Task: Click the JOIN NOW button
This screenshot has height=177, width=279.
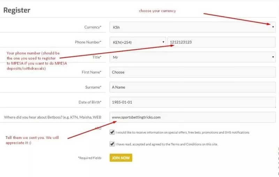Action: coord(121,158)
